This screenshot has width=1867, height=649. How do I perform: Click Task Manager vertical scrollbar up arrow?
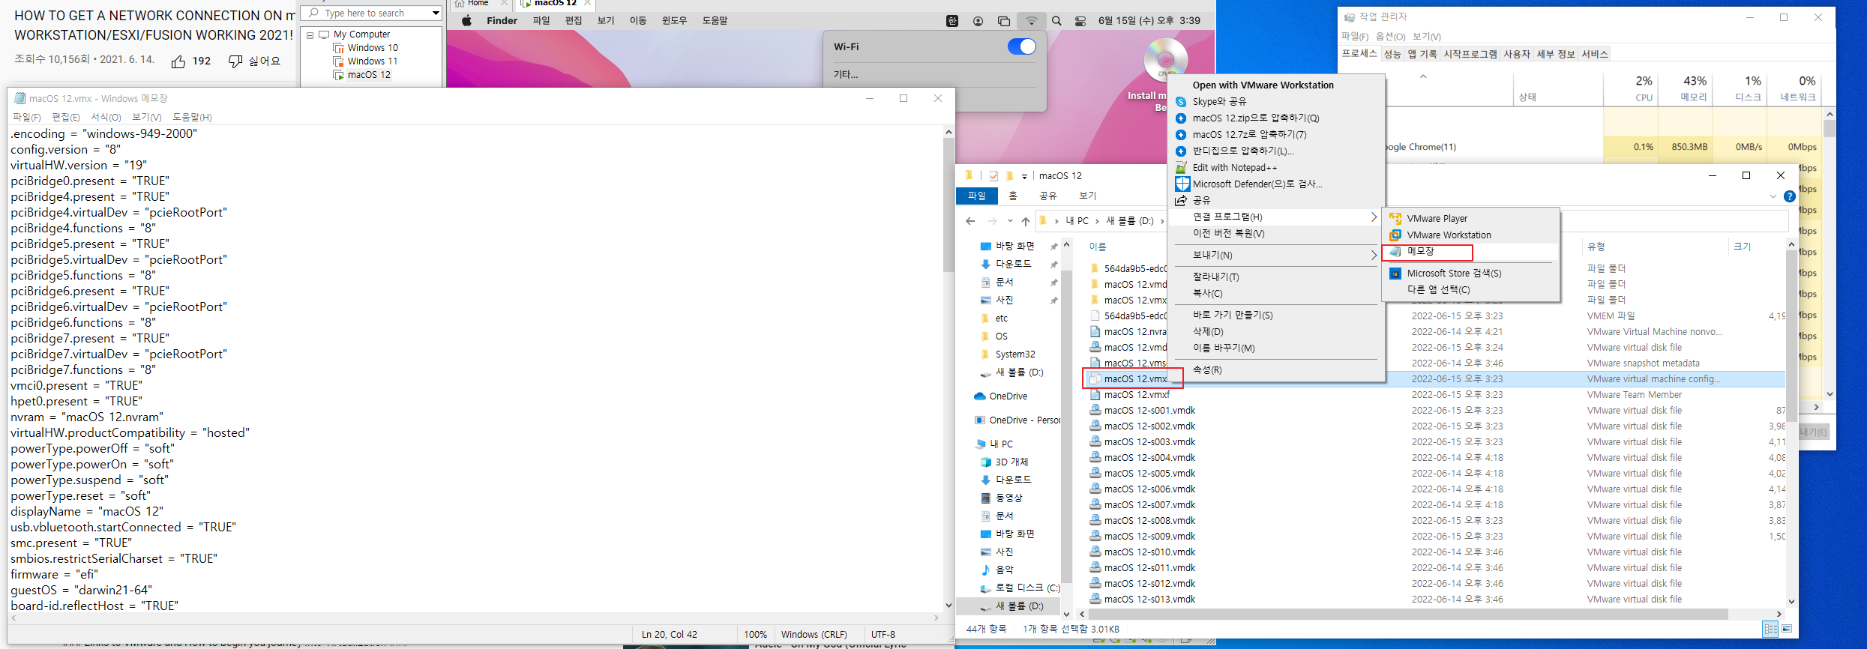[1830, 115]
